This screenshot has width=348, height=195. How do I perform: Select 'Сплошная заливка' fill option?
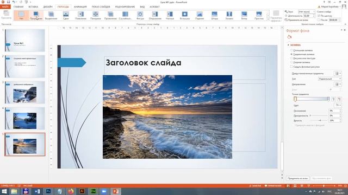coord(302,50)
